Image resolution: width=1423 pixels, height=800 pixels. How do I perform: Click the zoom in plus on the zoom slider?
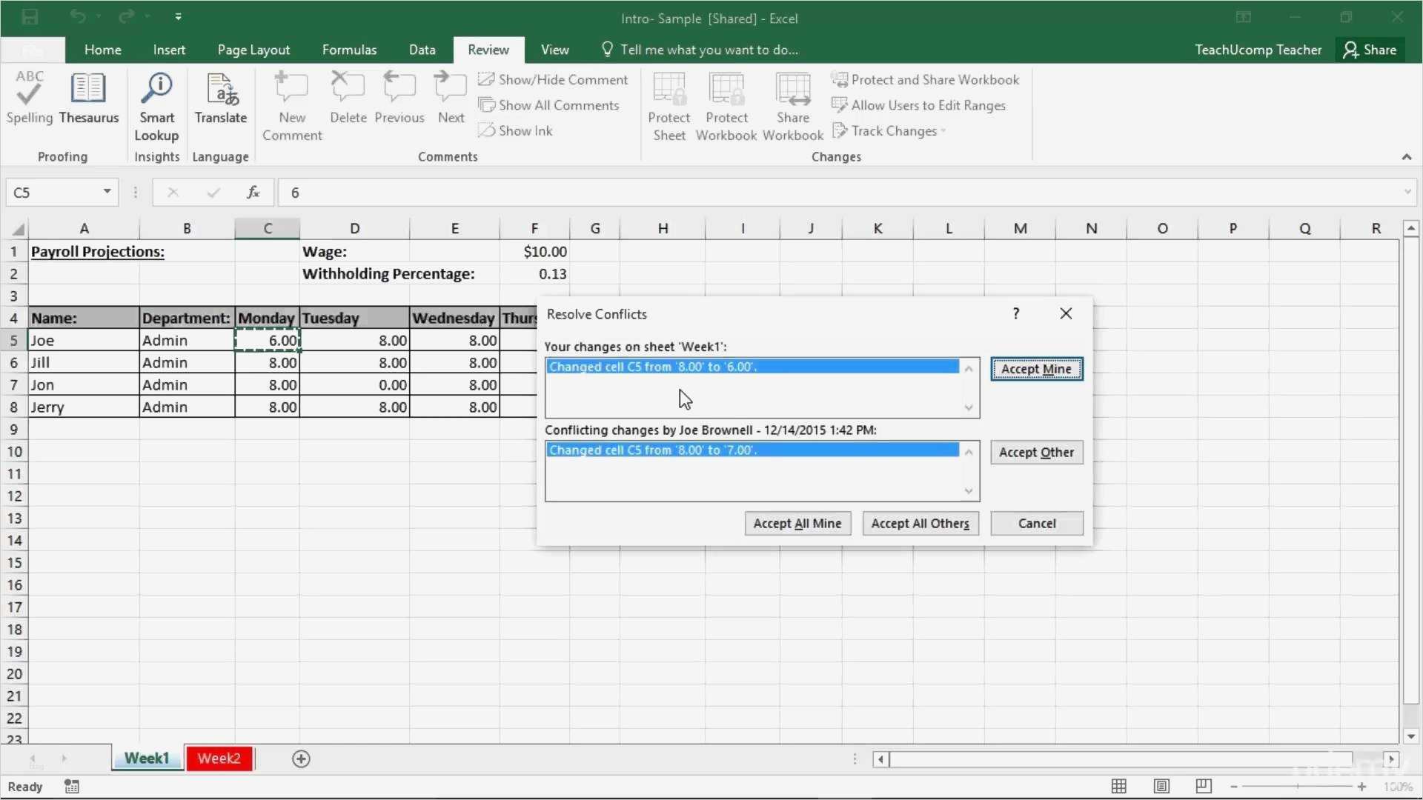click(x=1361, y=787)
